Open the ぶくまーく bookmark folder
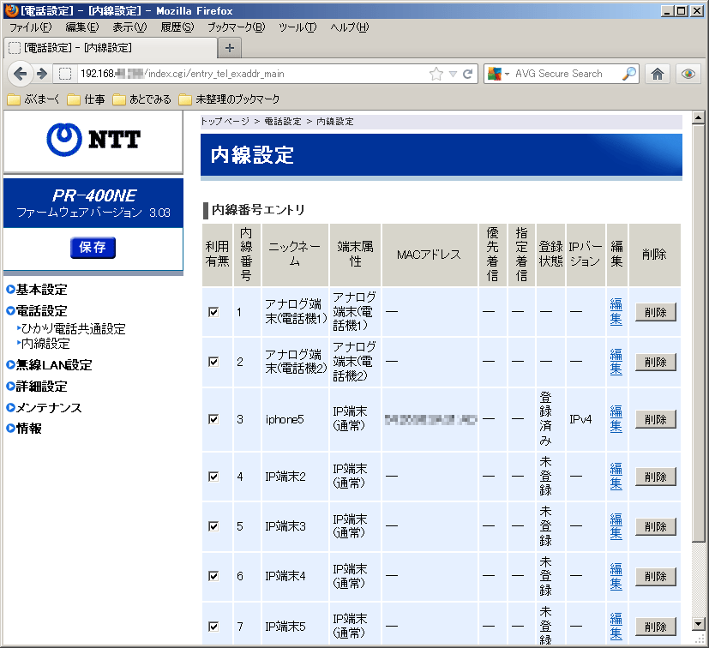Image resolution: width=709 pixels, height=648 pixels. [33, 99]
